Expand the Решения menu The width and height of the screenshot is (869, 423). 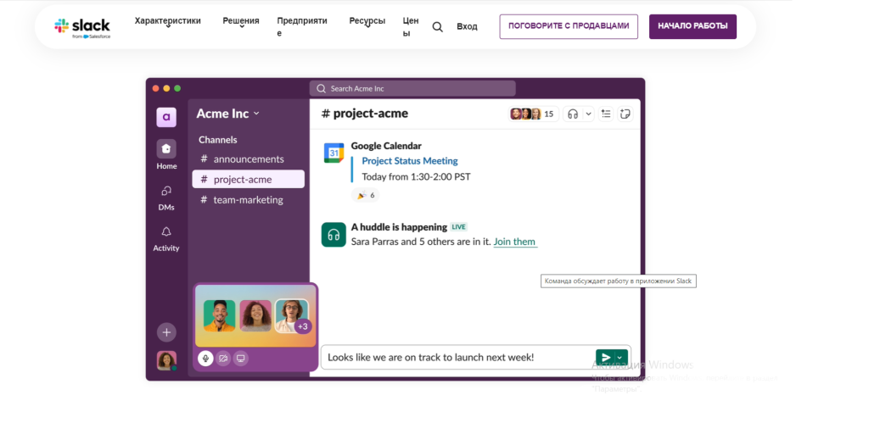[x=241, y=21]
